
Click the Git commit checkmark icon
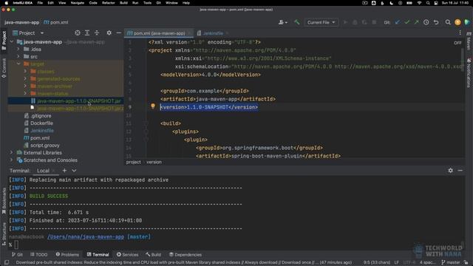tap(407, 22)
